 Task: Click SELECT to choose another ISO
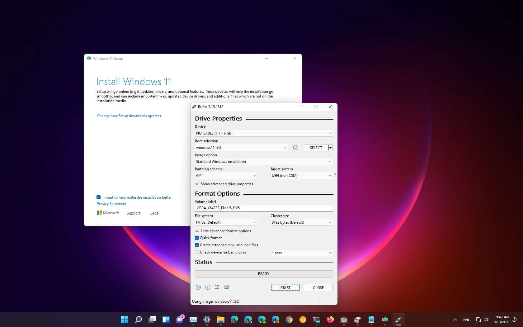tap(316, 148)
